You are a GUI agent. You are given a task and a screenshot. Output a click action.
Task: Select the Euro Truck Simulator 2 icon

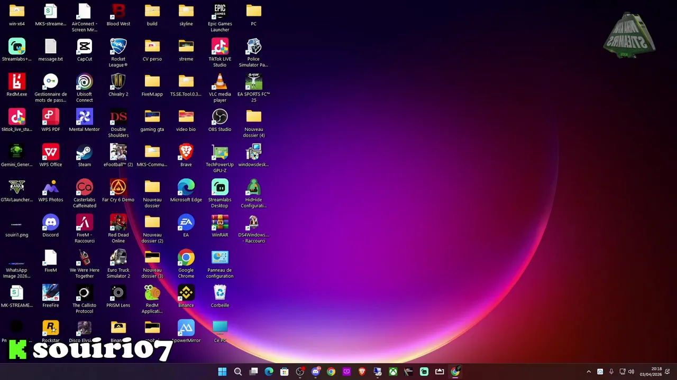point(118,264)
